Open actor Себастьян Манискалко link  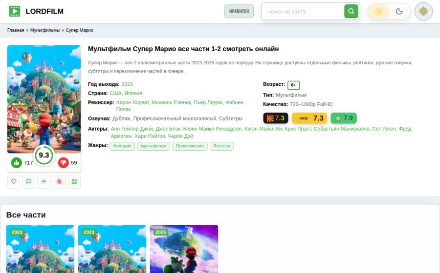(x=342, y=129)
